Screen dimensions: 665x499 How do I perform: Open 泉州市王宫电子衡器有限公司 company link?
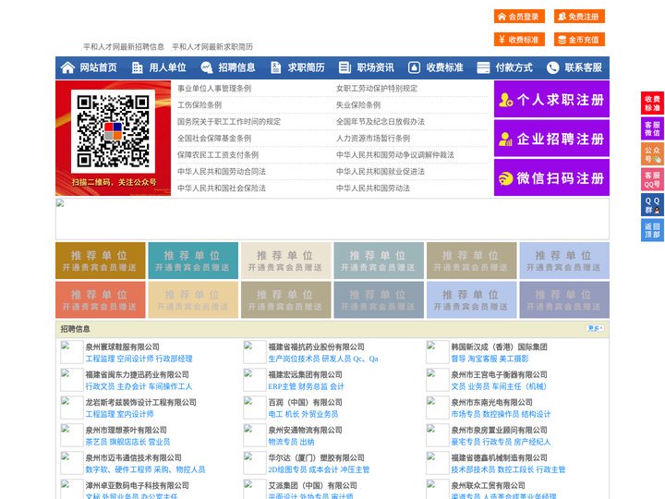[x=499, y=374]
